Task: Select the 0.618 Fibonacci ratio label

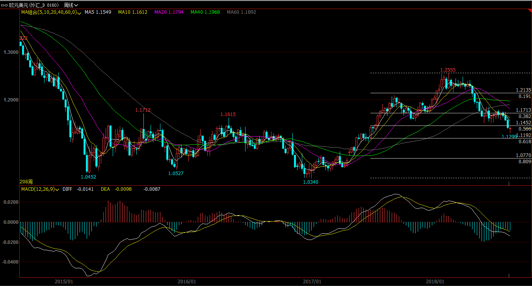Action: [525, 141]
